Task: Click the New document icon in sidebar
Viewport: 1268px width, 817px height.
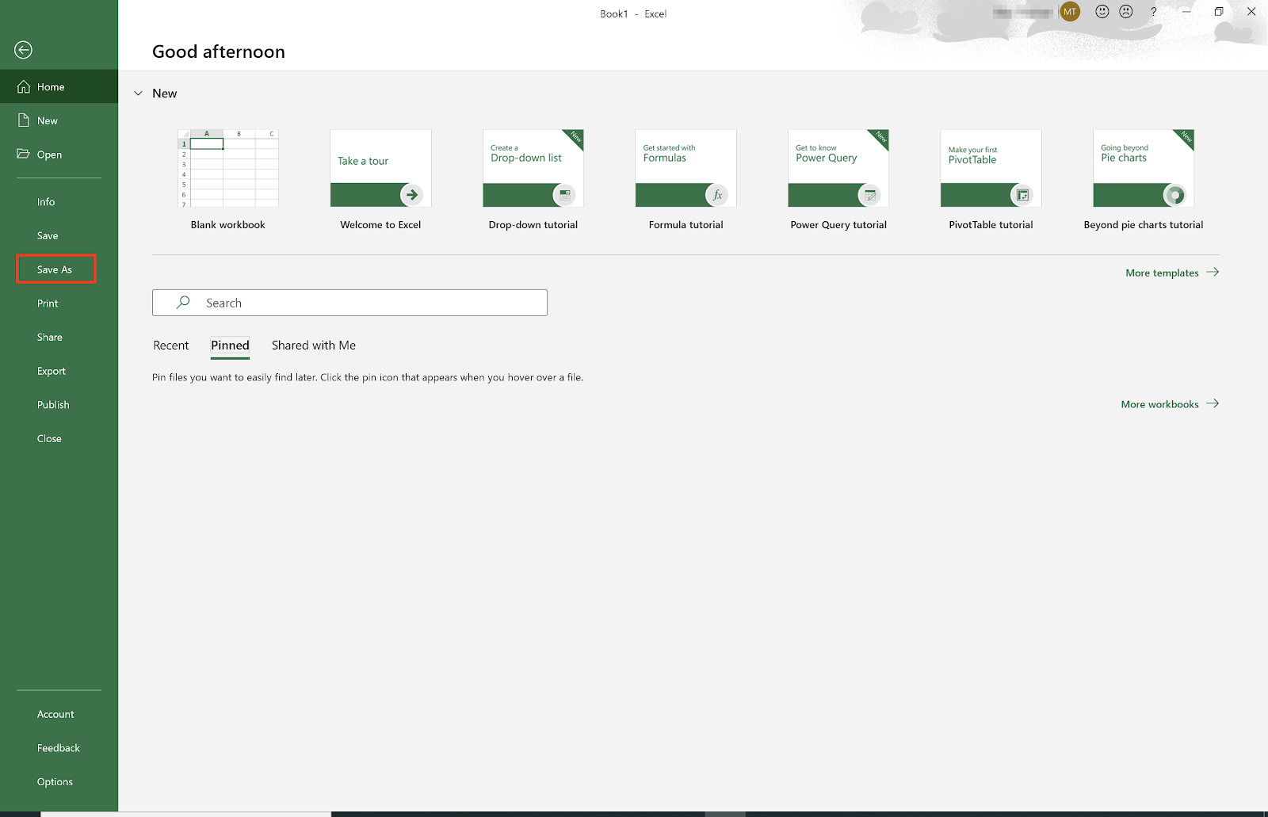Action: click(24, 120)
